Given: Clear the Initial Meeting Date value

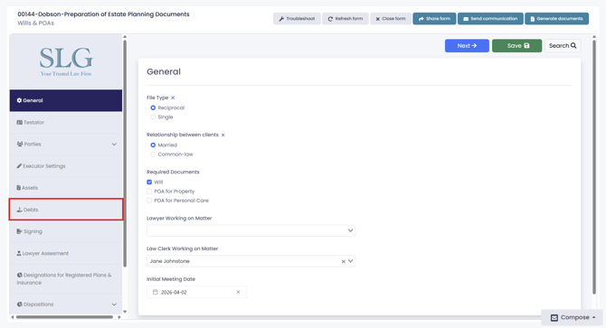Looking at the screenshot, I should pos(238,292).
